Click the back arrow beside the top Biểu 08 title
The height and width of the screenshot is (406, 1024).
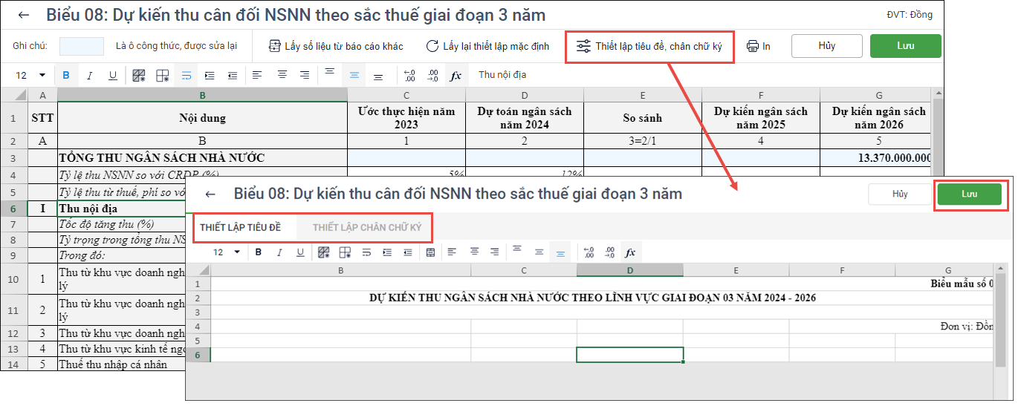[24, 15]
